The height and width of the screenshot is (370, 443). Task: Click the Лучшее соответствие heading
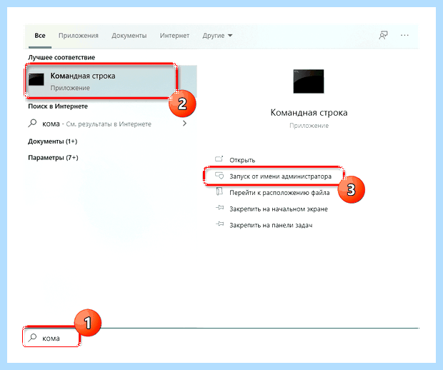pyautogui.click(x=61, y=58)
